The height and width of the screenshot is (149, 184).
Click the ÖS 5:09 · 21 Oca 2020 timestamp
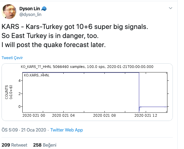click(24, 130)
